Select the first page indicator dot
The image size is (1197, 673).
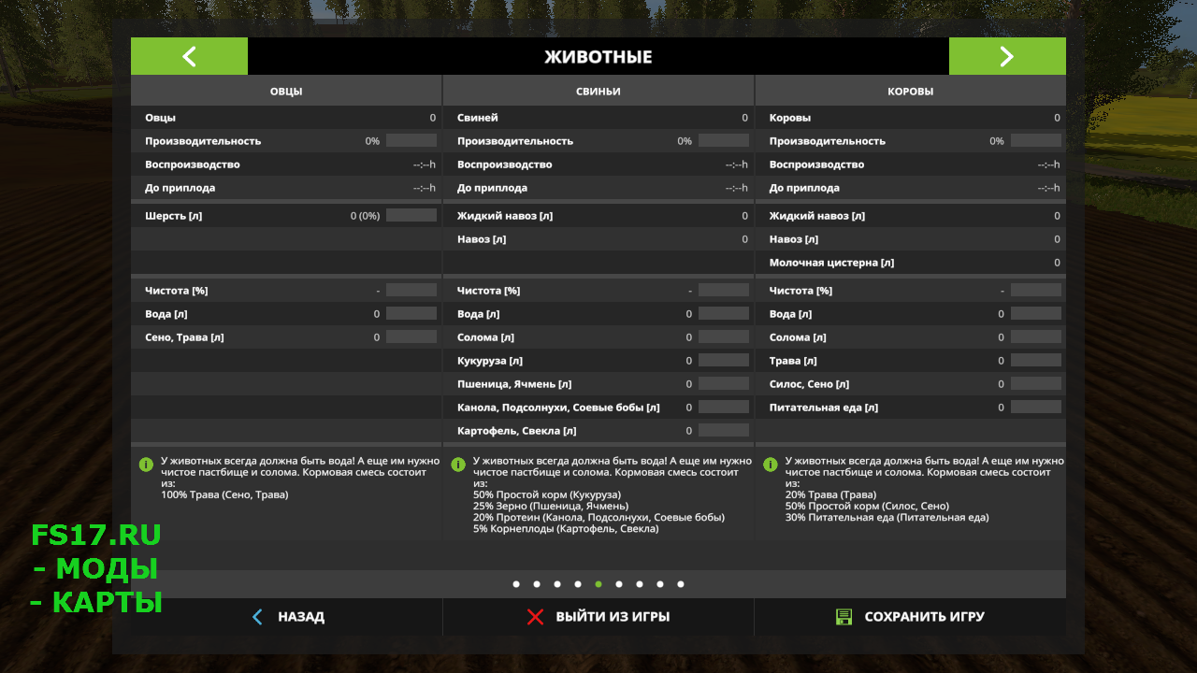click(x=516, y=584)
